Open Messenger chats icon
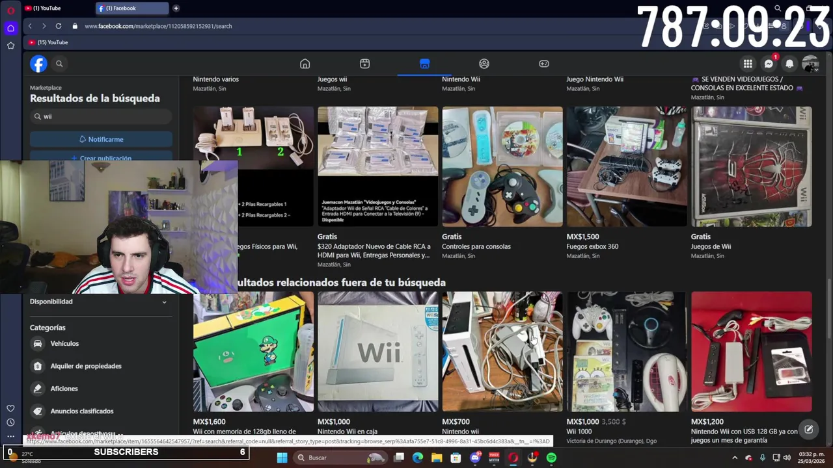Image resolution: width=833 pixels, height=468 pixels. point(769,64)
